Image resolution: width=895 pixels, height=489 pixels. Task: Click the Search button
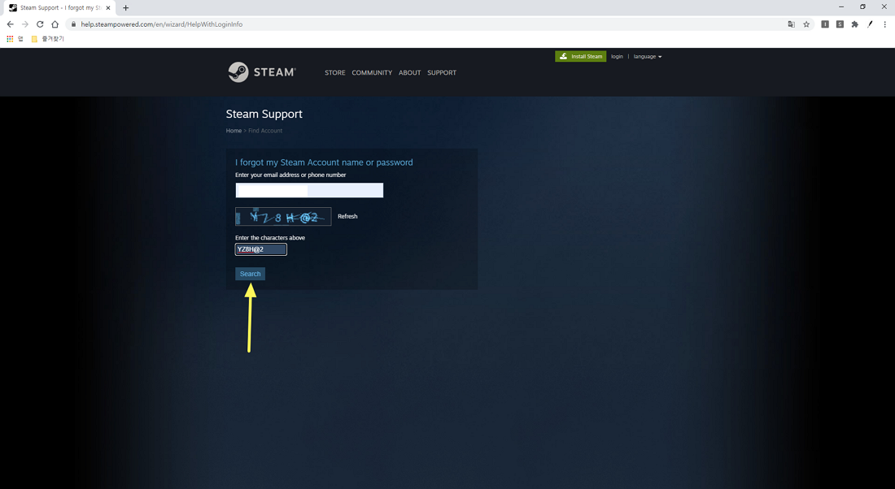(250, 274)
